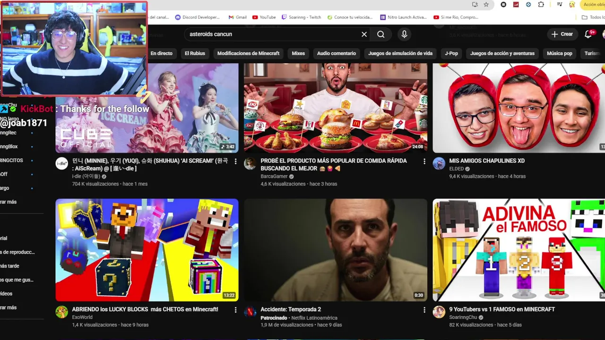Open the browser extensions puzzle icon
This screenshot has height=340, width=605.
click(x=541, y=4)
